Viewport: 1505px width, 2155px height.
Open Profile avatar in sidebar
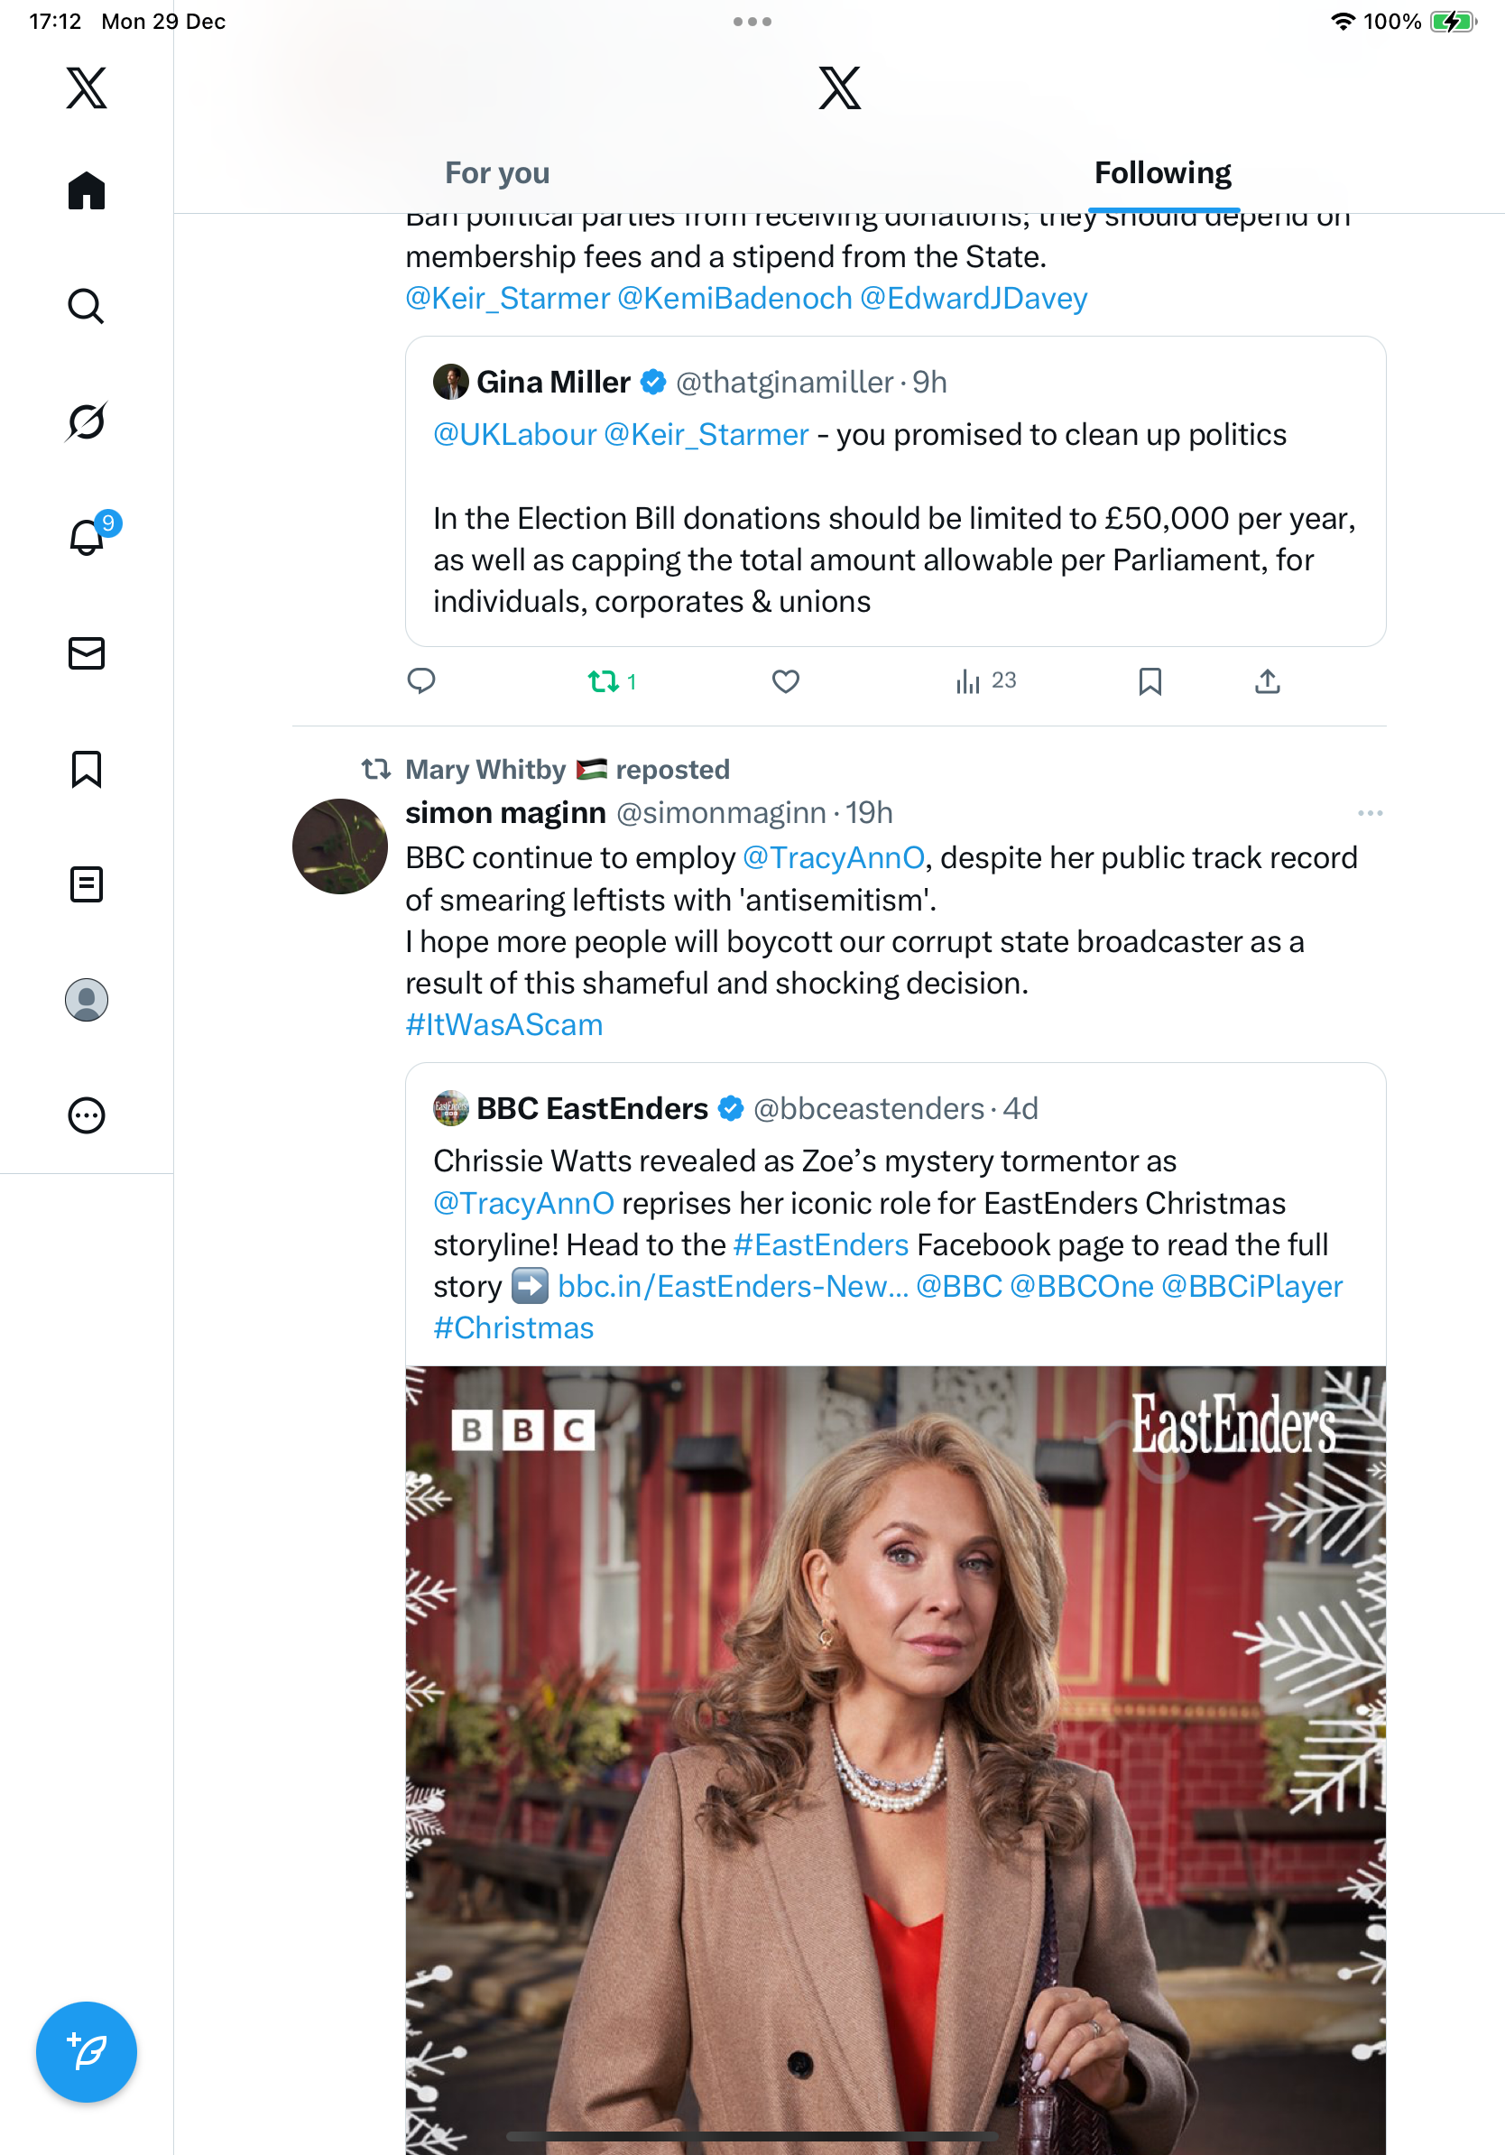tap(87, 1000)
